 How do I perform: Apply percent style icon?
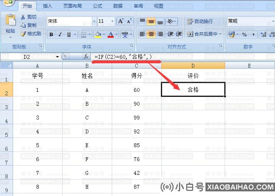[x=244, y=34]
